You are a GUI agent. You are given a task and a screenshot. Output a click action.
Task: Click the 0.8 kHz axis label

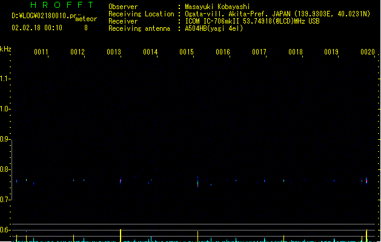click(4, 169)
